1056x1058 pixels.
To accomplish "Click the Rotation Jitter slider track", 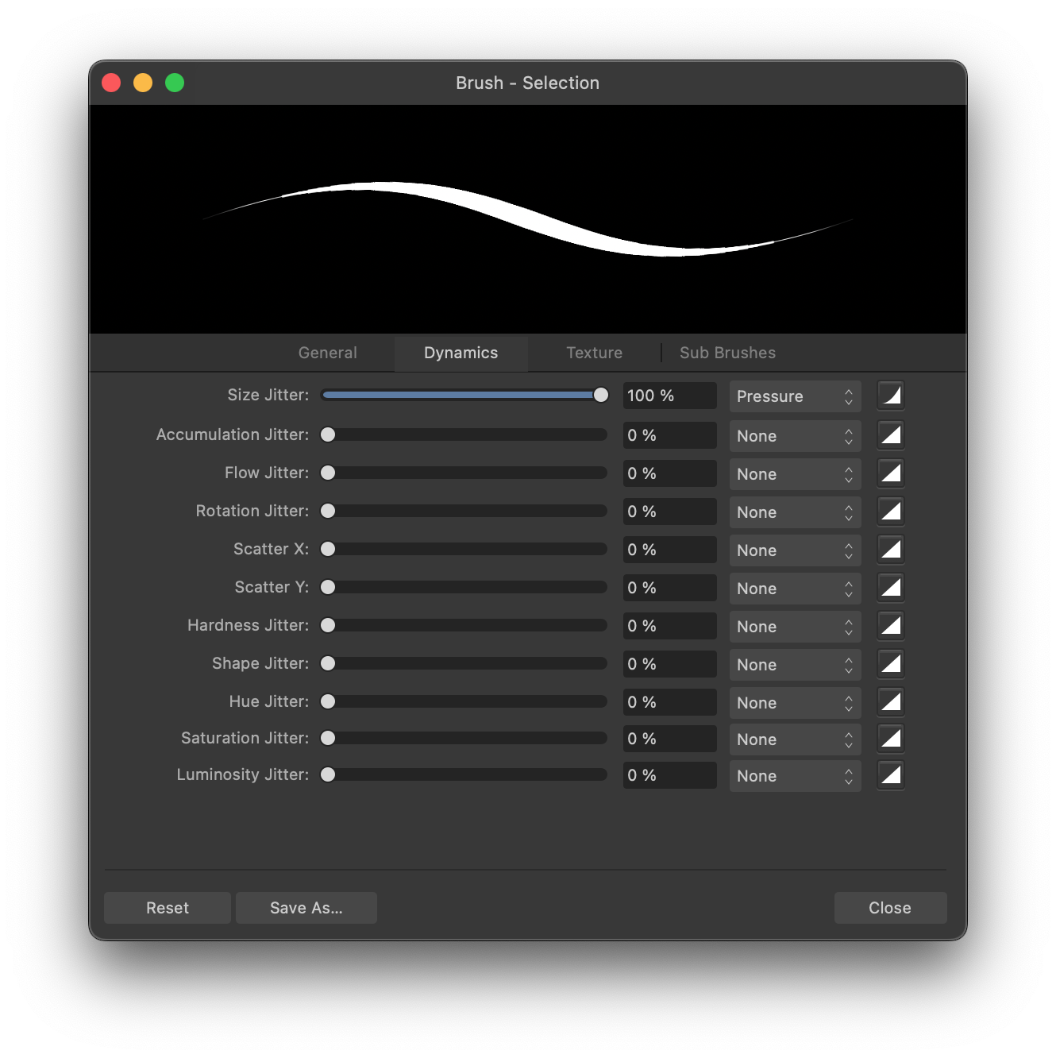I will tap(464, 511).
